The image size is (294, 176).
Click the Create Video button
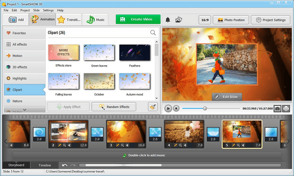coord(138,19)
